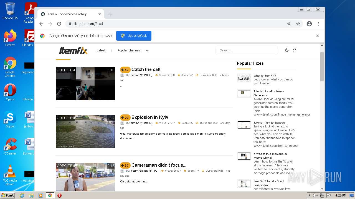This screenshot has width=355, height=199.
Task: Open the user account icon on ItemFix
Action: (x=295, y=50)
